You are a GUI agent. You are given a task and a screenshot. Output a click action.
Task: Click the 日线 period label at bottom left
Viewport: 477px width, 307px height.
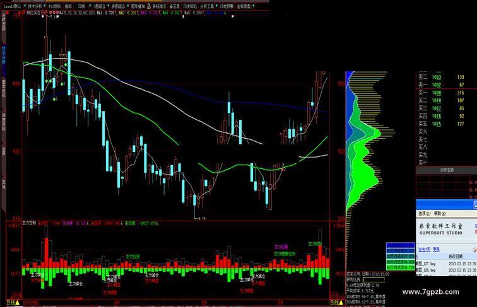point(10,303)
